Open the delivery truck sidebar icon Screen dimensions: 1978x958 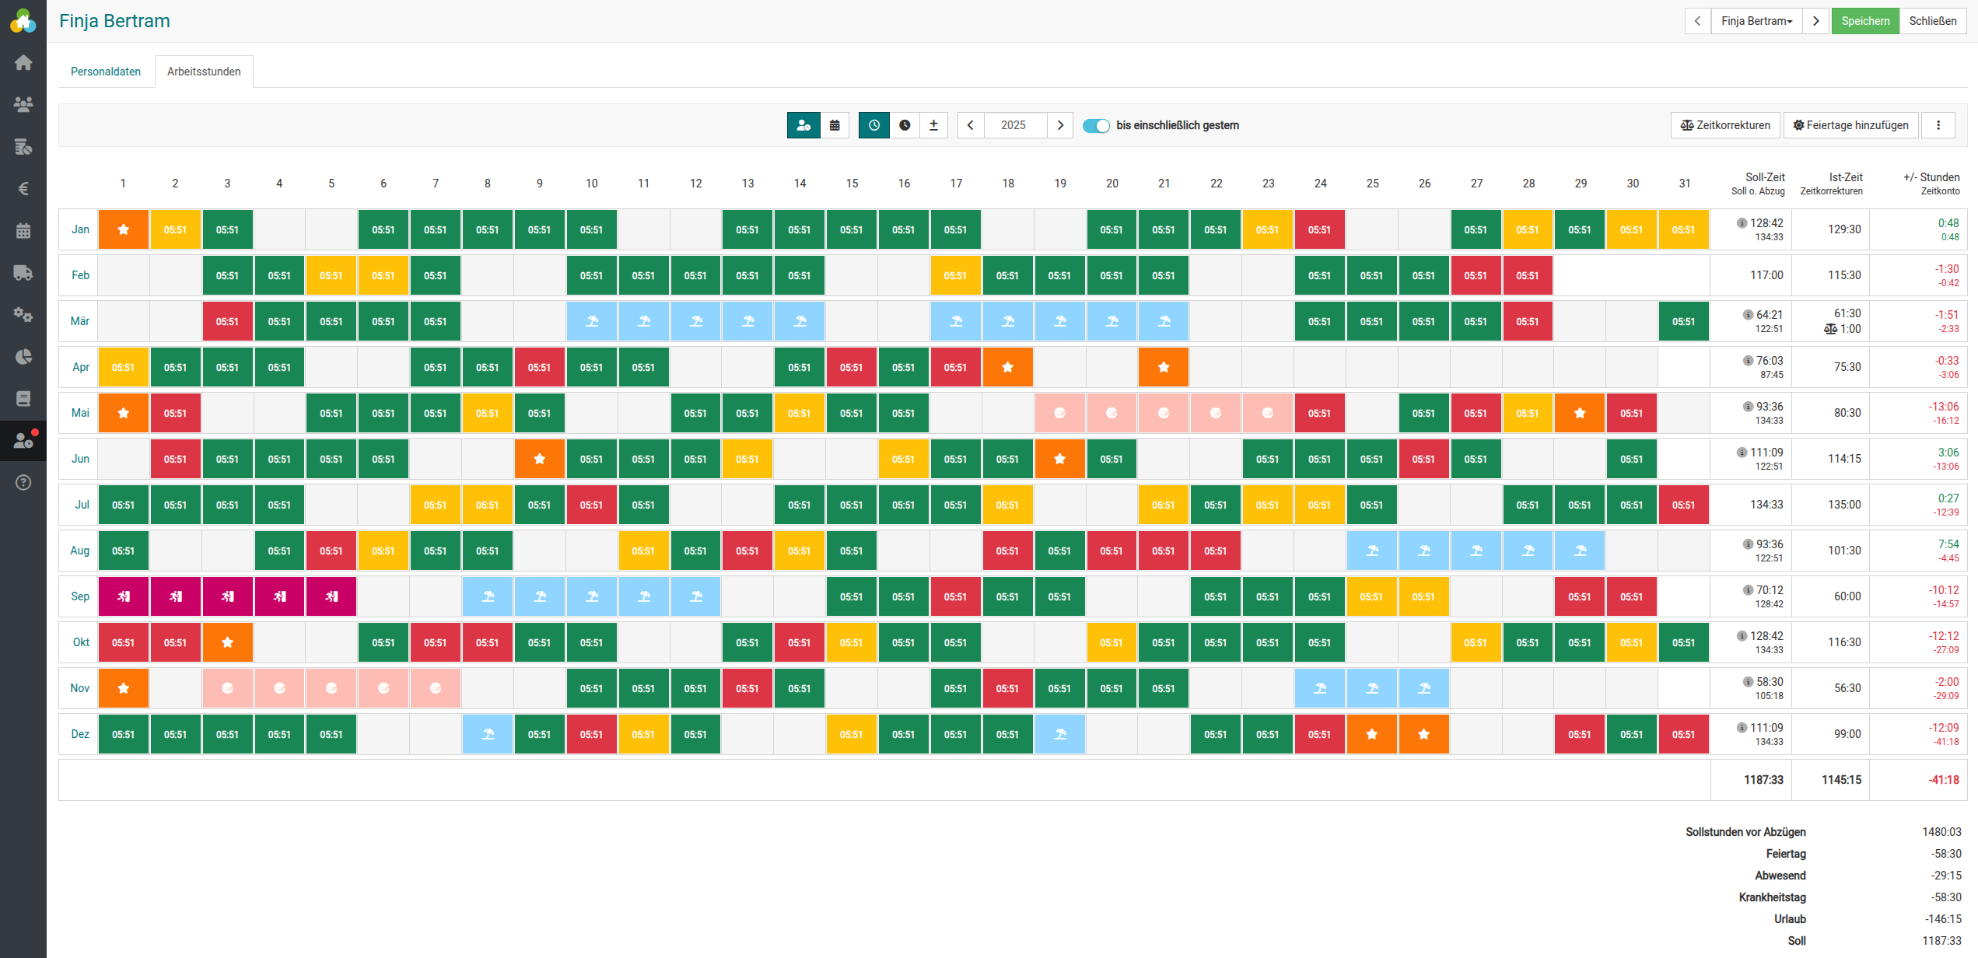click(23, 273)
